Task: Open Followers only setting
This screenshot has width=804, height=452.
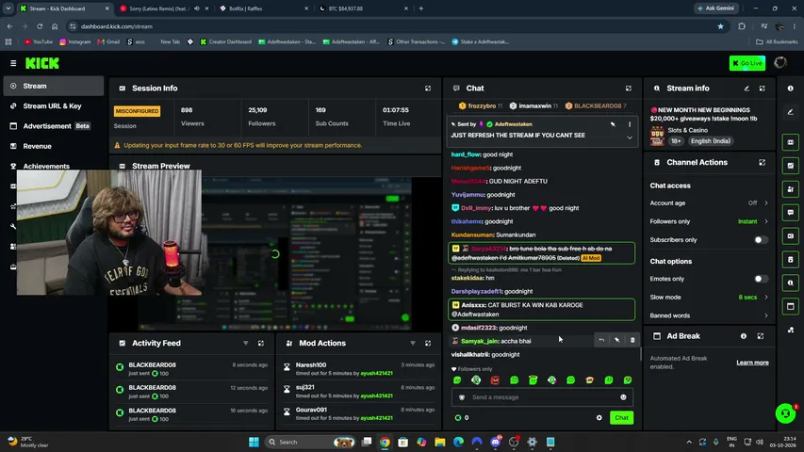Action: (709, 221)
